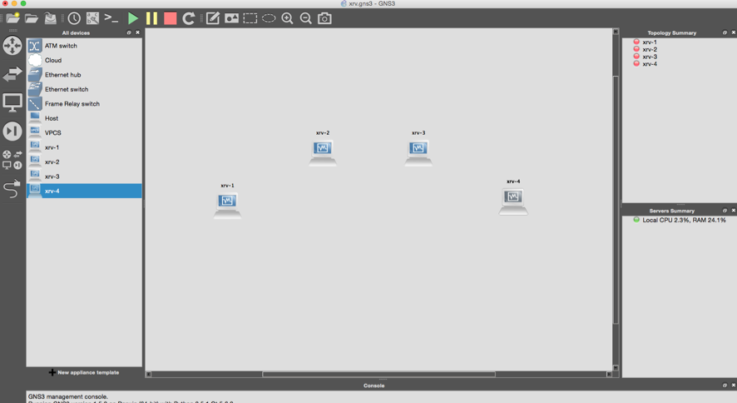
Task: Suspend all devices with yellow pause button
Action: tap(151, 18)
